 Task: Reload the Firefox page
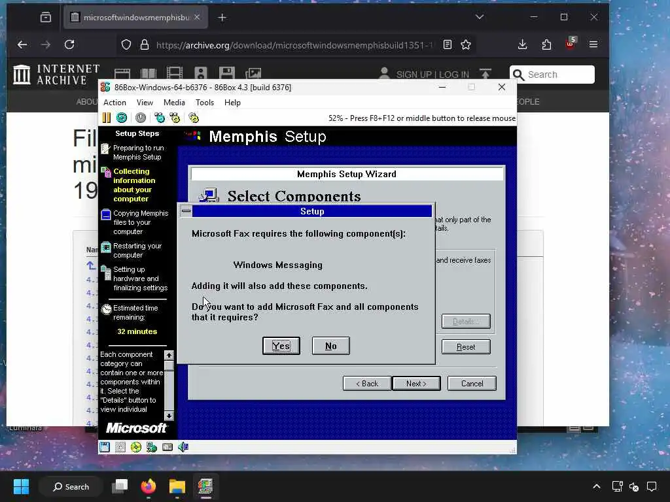pos(69,44)
